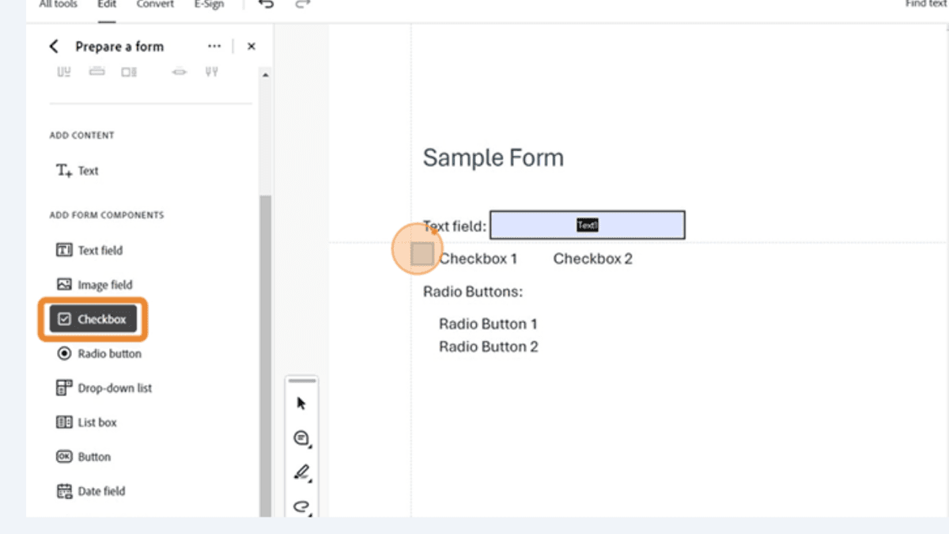The height and width of the screenshot is (534, 949).
Task: Pick the selection arrow in the floating toolbar
Action: pos(301,402)
